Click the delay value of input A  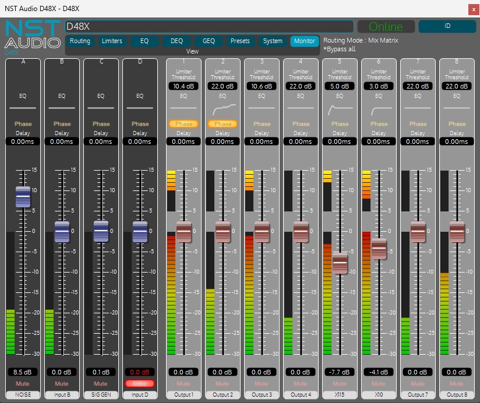pos(23,142)
